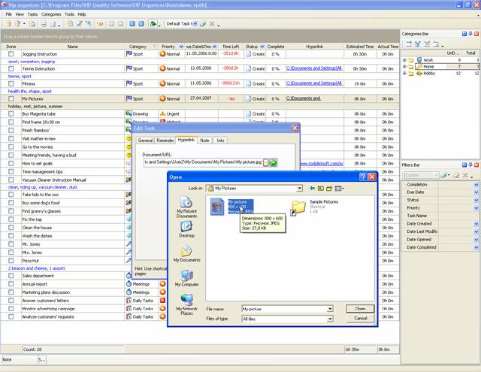Open the Categories menu
The height and width of the screenshot is (372, 481).
(x=51, y=14)
